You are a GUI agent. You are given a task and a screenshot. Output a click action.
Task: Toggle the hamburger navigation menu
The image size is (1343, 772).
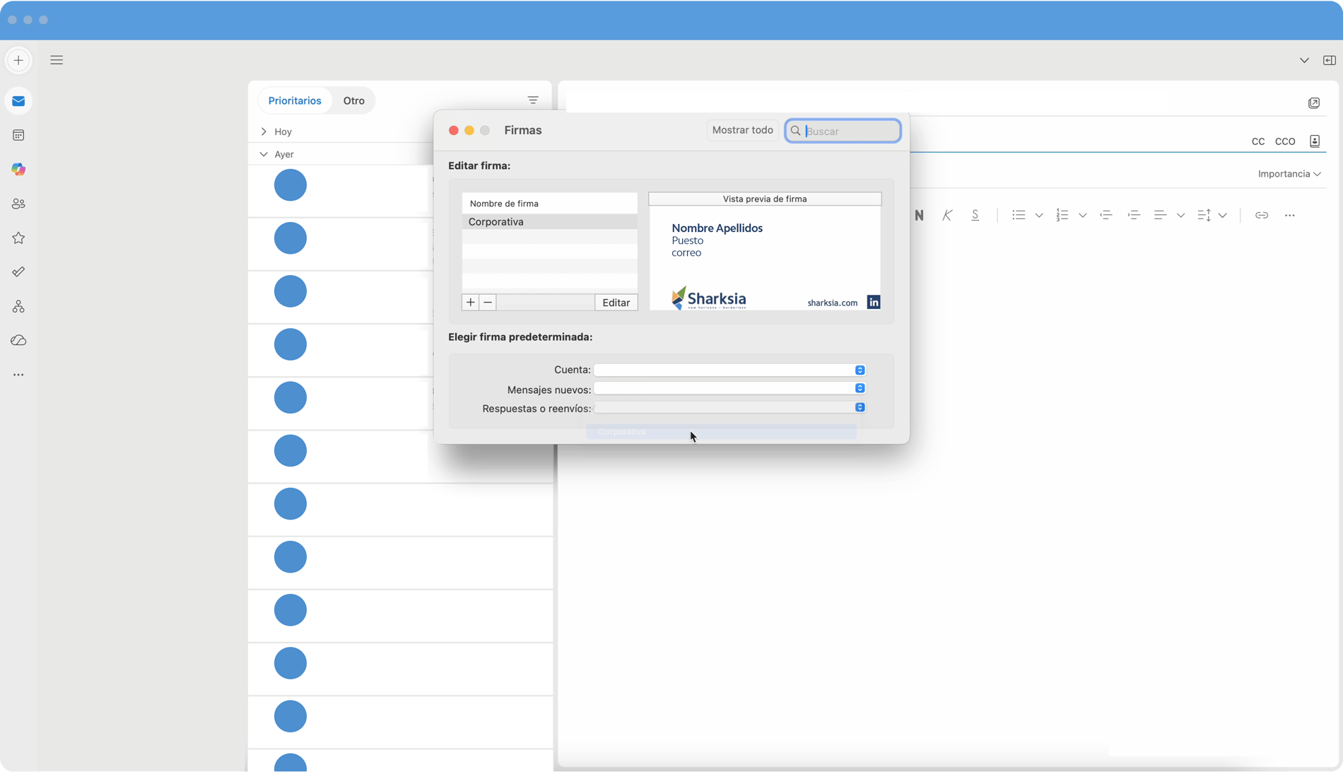point(57,60)
